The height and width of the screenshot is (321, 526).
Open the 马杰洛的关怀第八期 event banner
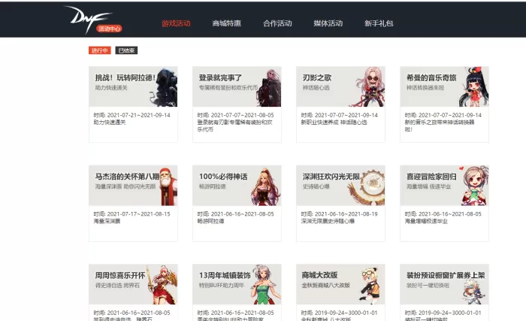click(133, 186)
